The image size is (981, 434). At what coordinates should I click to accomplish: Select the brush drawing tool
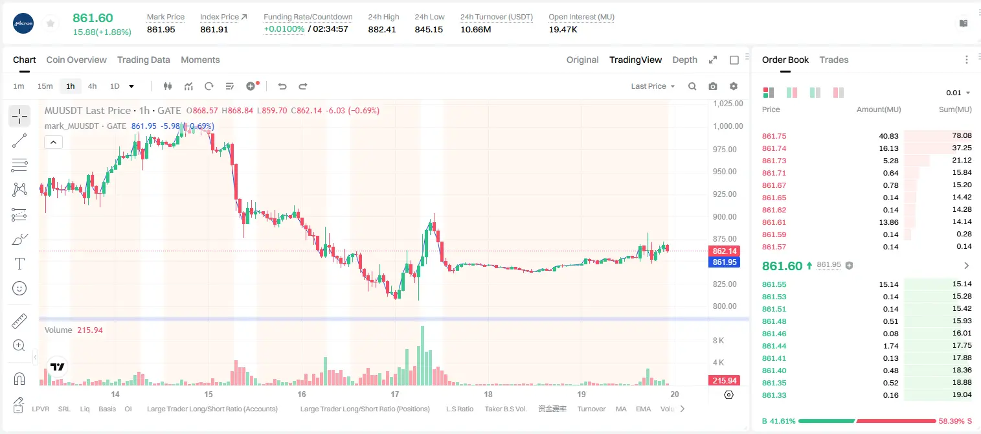pyautogui.click(x=19, y=239)
